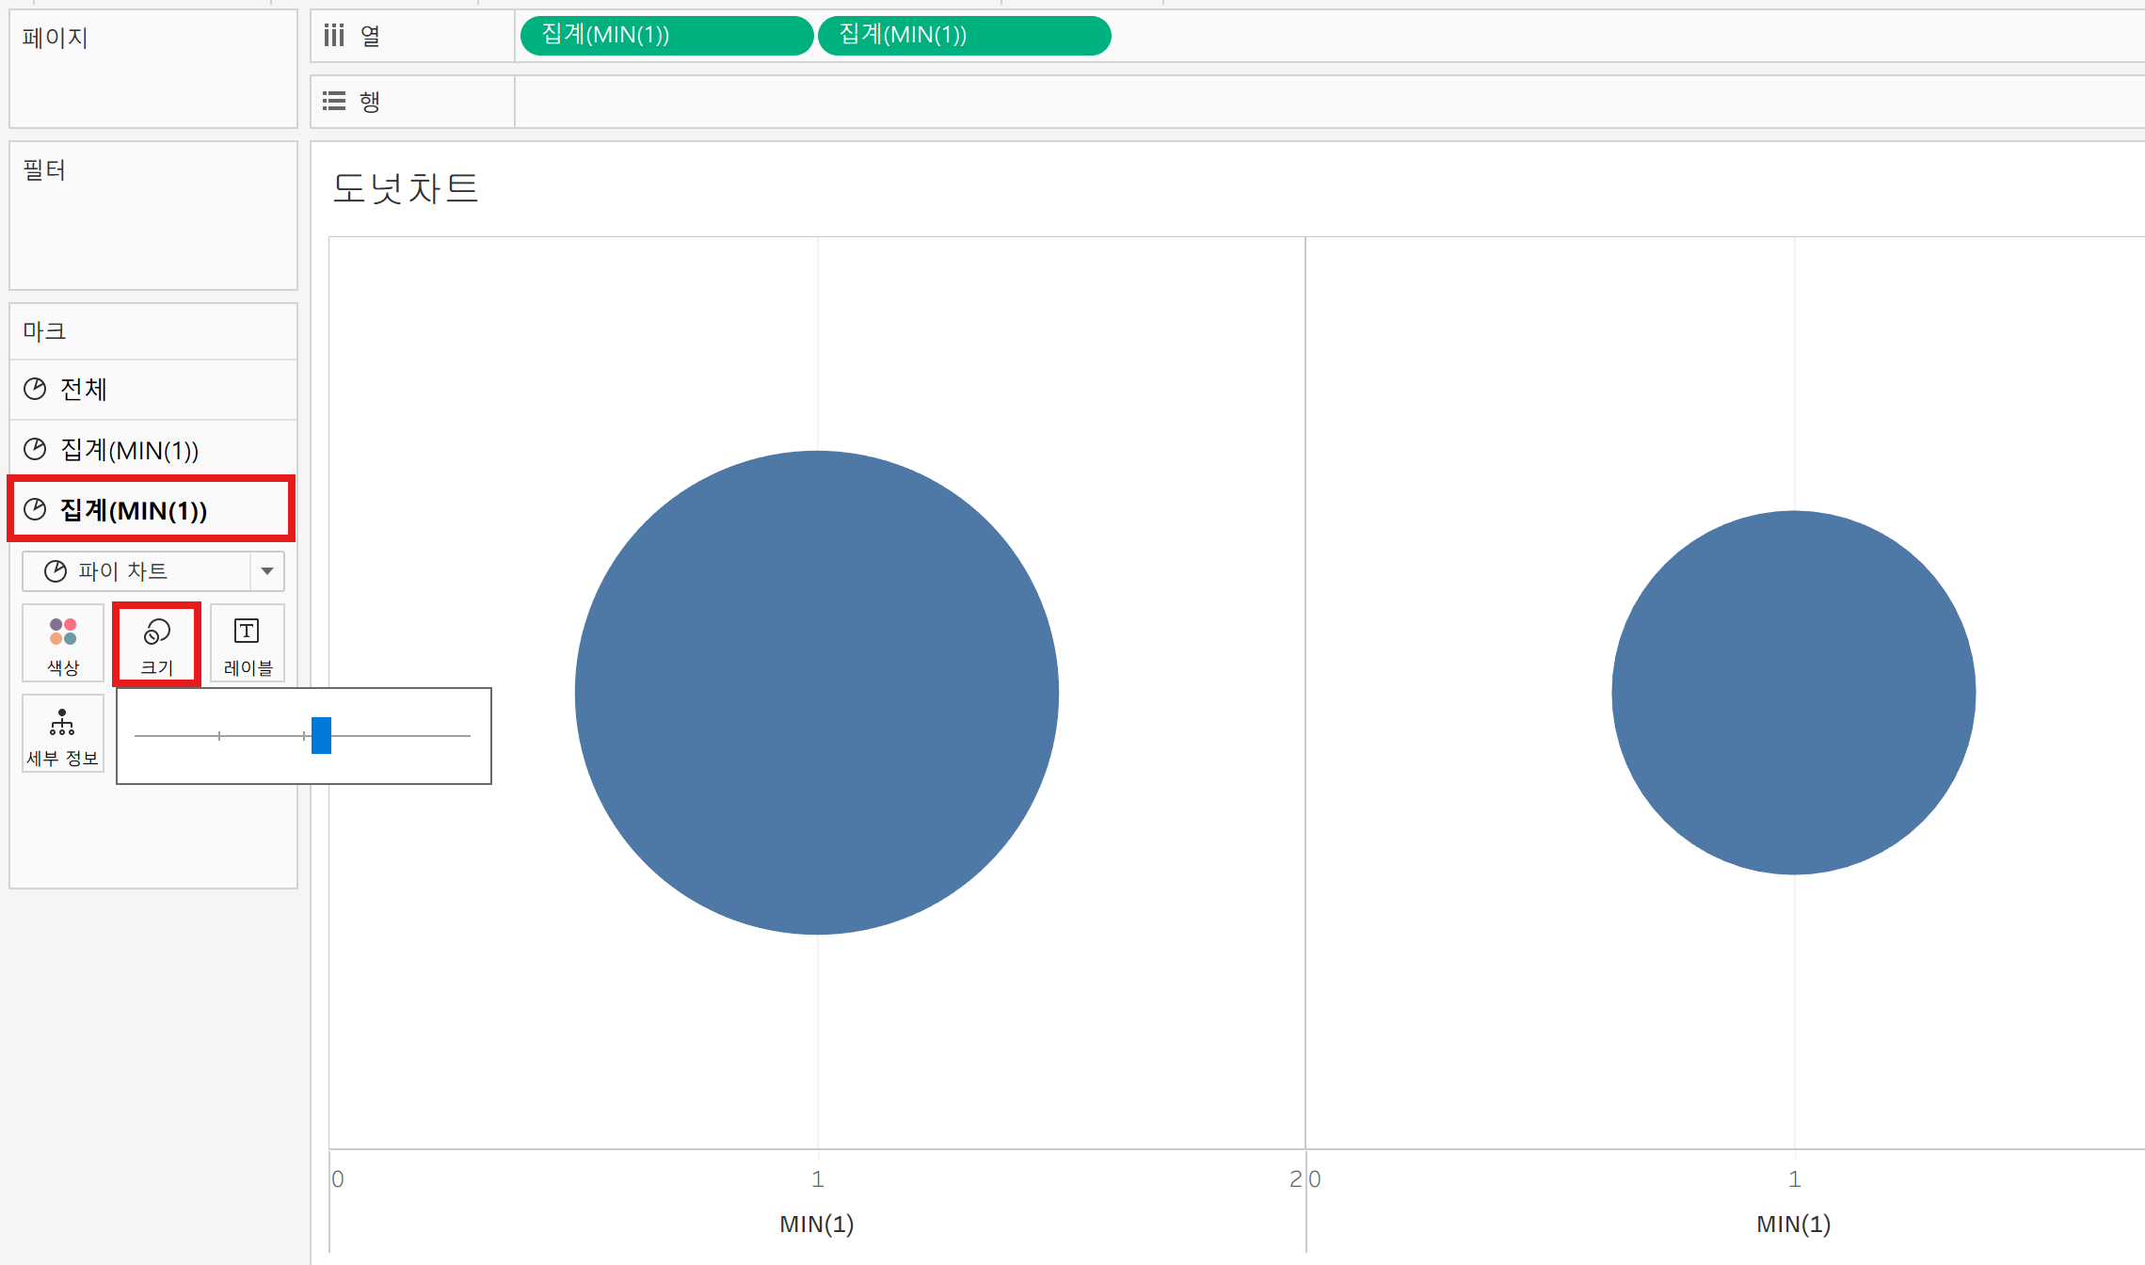The height and width of the screenshot is (1265, 2145).
Task: Click the first 집계(MIN(1)) pill in columns
Action: point(665,36)
